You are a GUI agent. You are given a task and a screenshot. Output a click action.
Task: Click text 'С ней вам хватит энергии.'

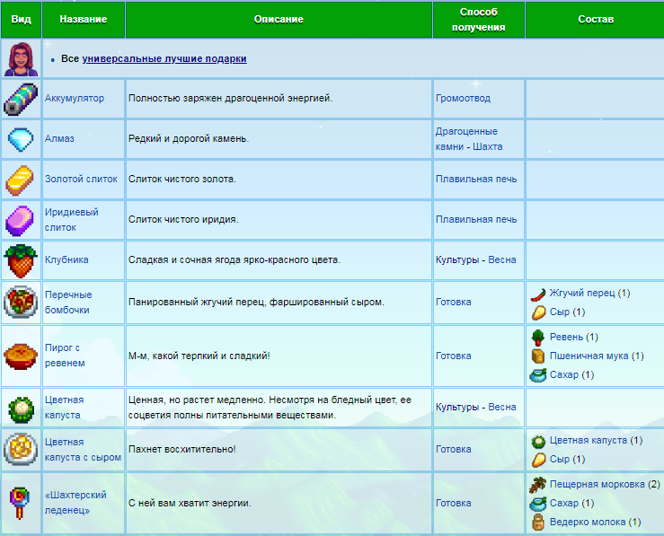click(x=190, y=503)
